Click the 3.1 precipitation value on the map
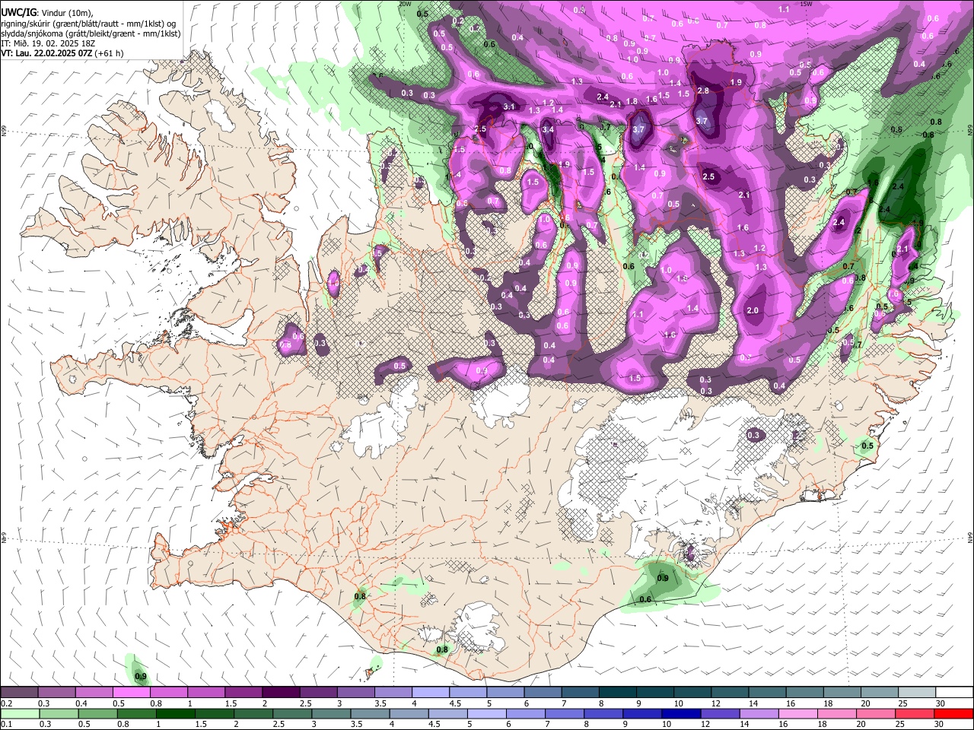Screen dimensions: 974x730 click(x=510, y=107)
